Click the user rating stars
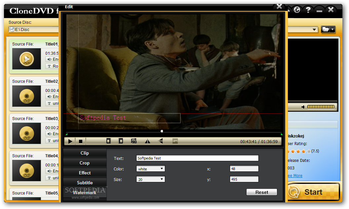 pyautogui.click(x=299, y=151)
